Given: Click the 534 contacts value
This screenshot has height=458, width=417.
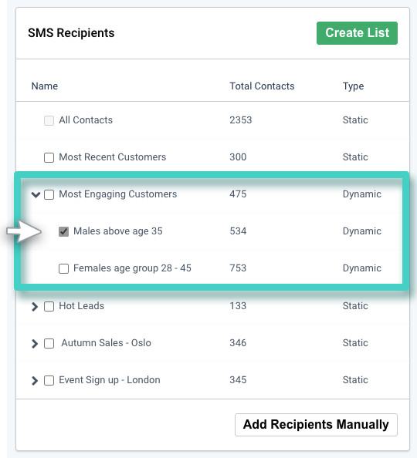Looking at the screenshot, I should tap(238, 231).
